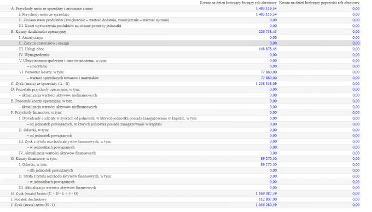Click label 'VI. Pozostałe koszty, w tym:'
The width and height of the screenshot is (372, 212).
click(x=42, y=72)
